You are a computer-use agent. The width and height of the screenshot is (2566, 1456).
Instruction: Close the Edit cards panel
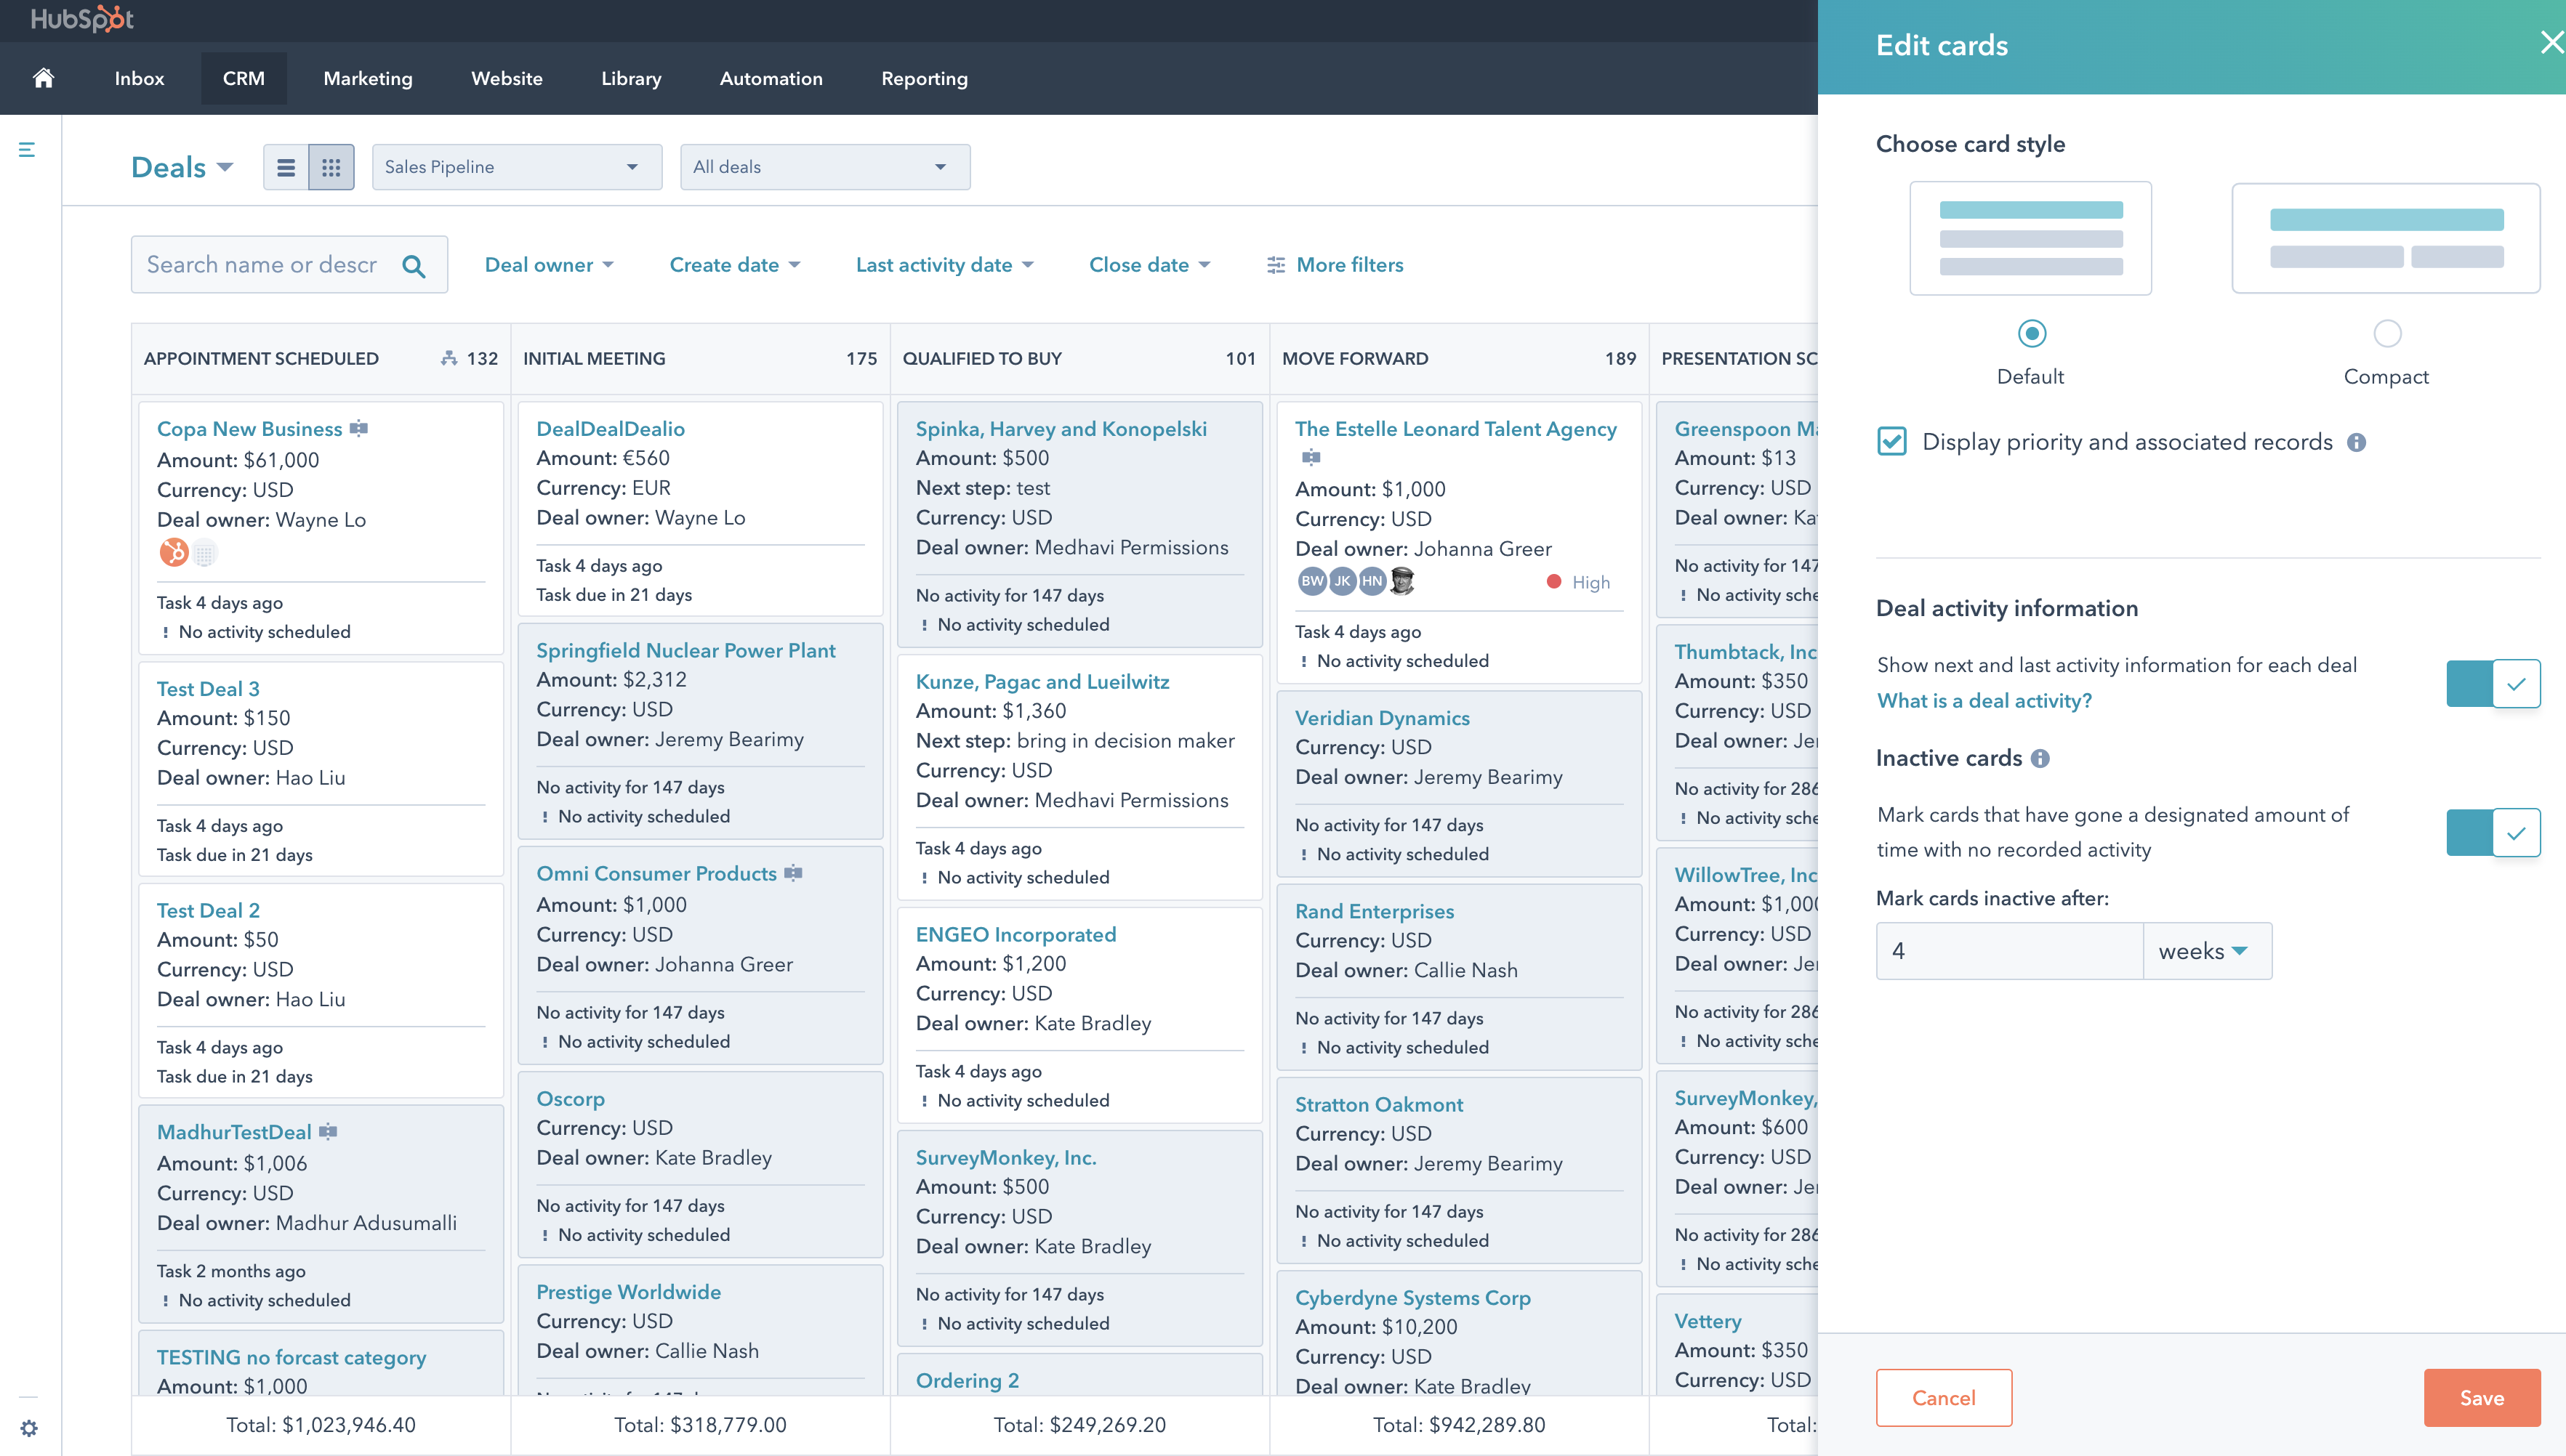pyautogui.click(x=2552, y=42)
